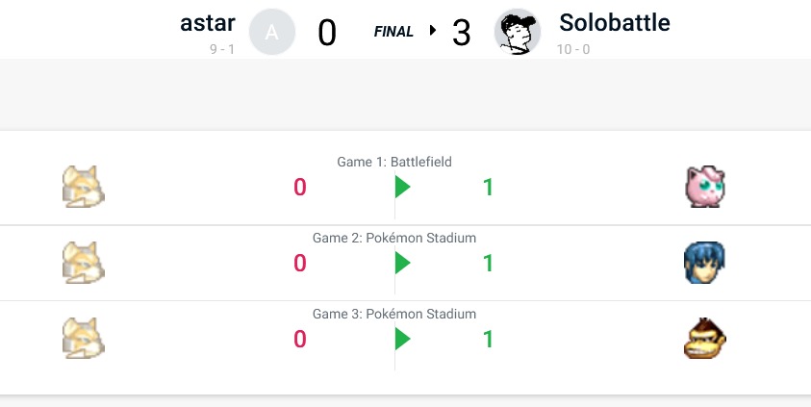811x407 pixels.
Task: Click green winner arrow in Game 3
Action: coord(402,339)
